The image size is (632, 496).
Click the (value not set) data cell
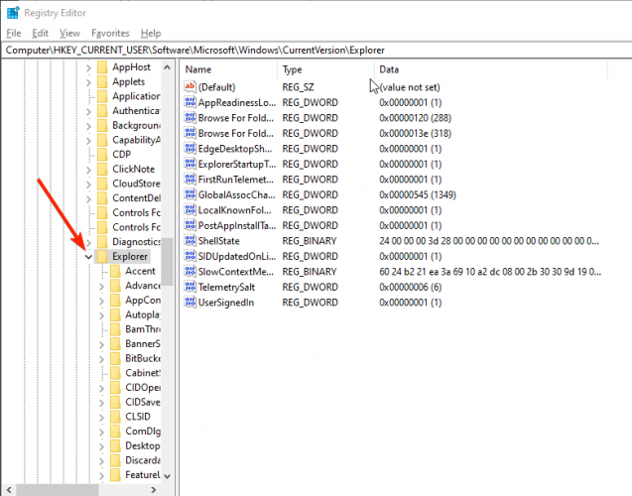410,87
